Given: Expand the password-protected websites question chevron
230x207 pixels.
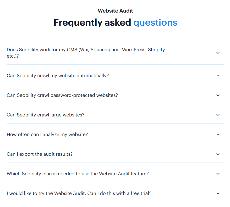Looking at the screenshot, I should pyautogui.click(x=218, y=95).
